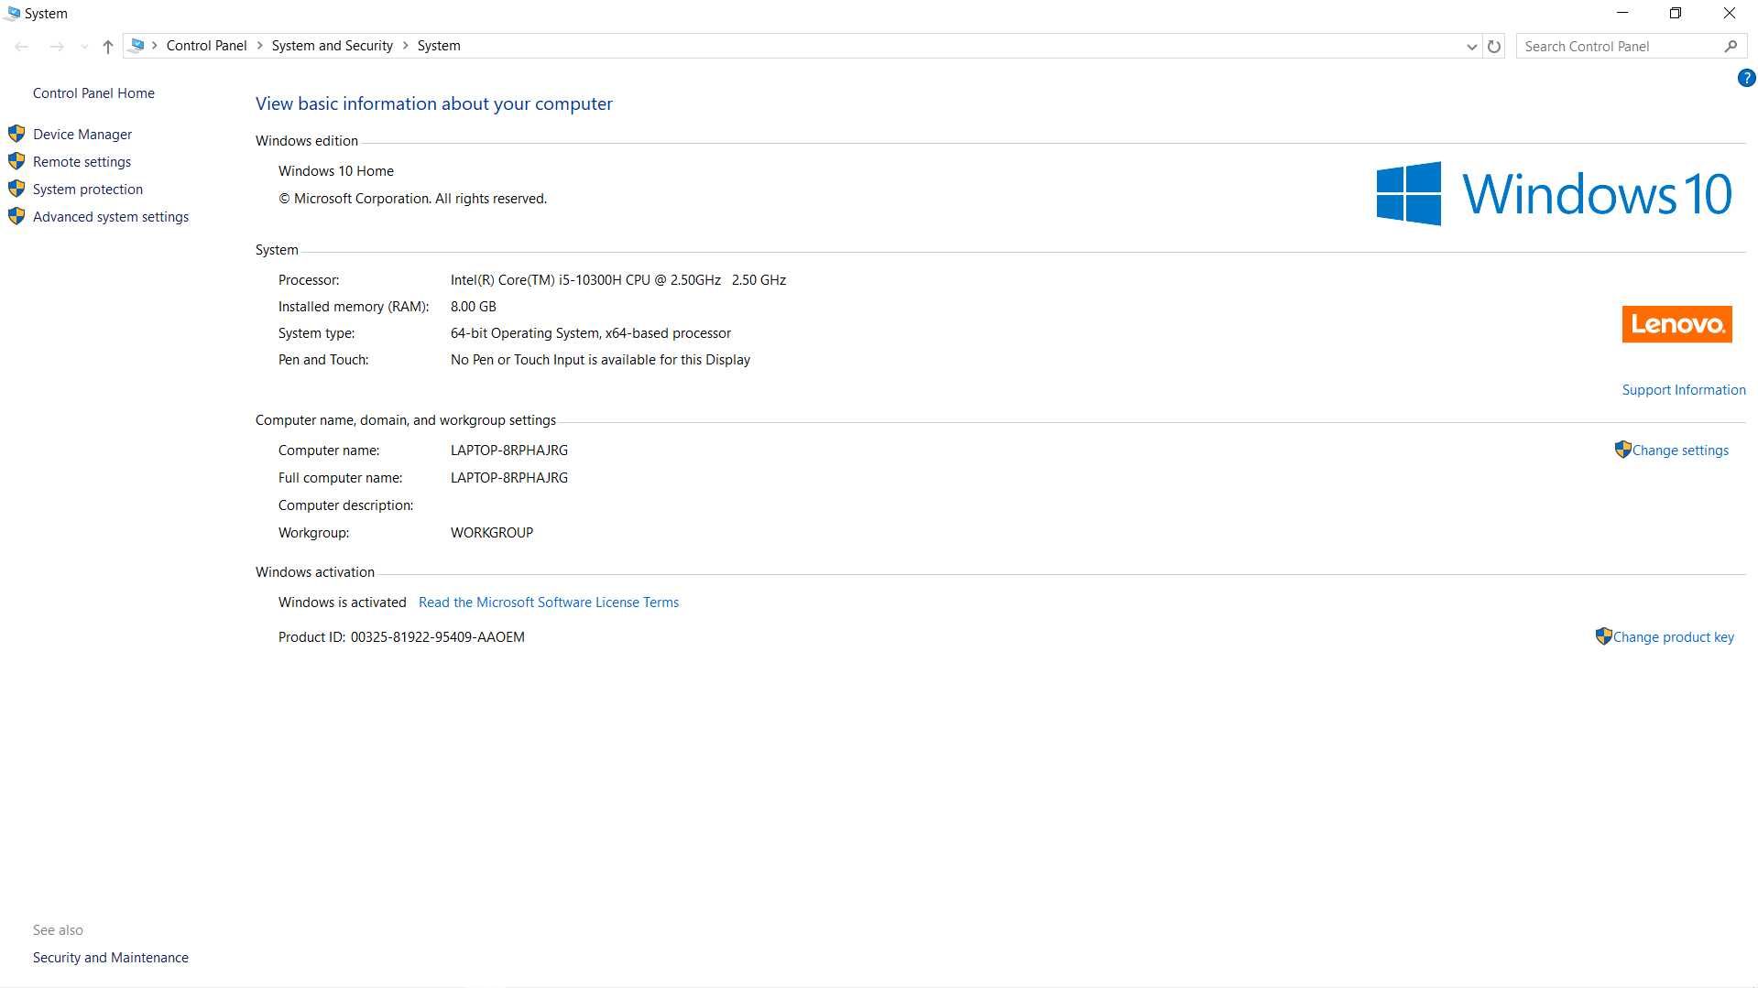Click the refresh icon beside address bar
Screen dimensions: 1758x988
tap(1494, 47)
